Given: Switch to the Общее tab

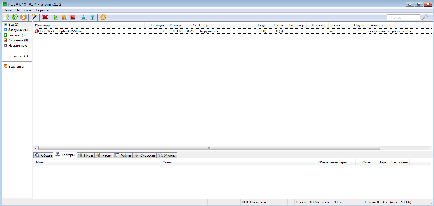Looking at the screenshot, I should (44, 155).
